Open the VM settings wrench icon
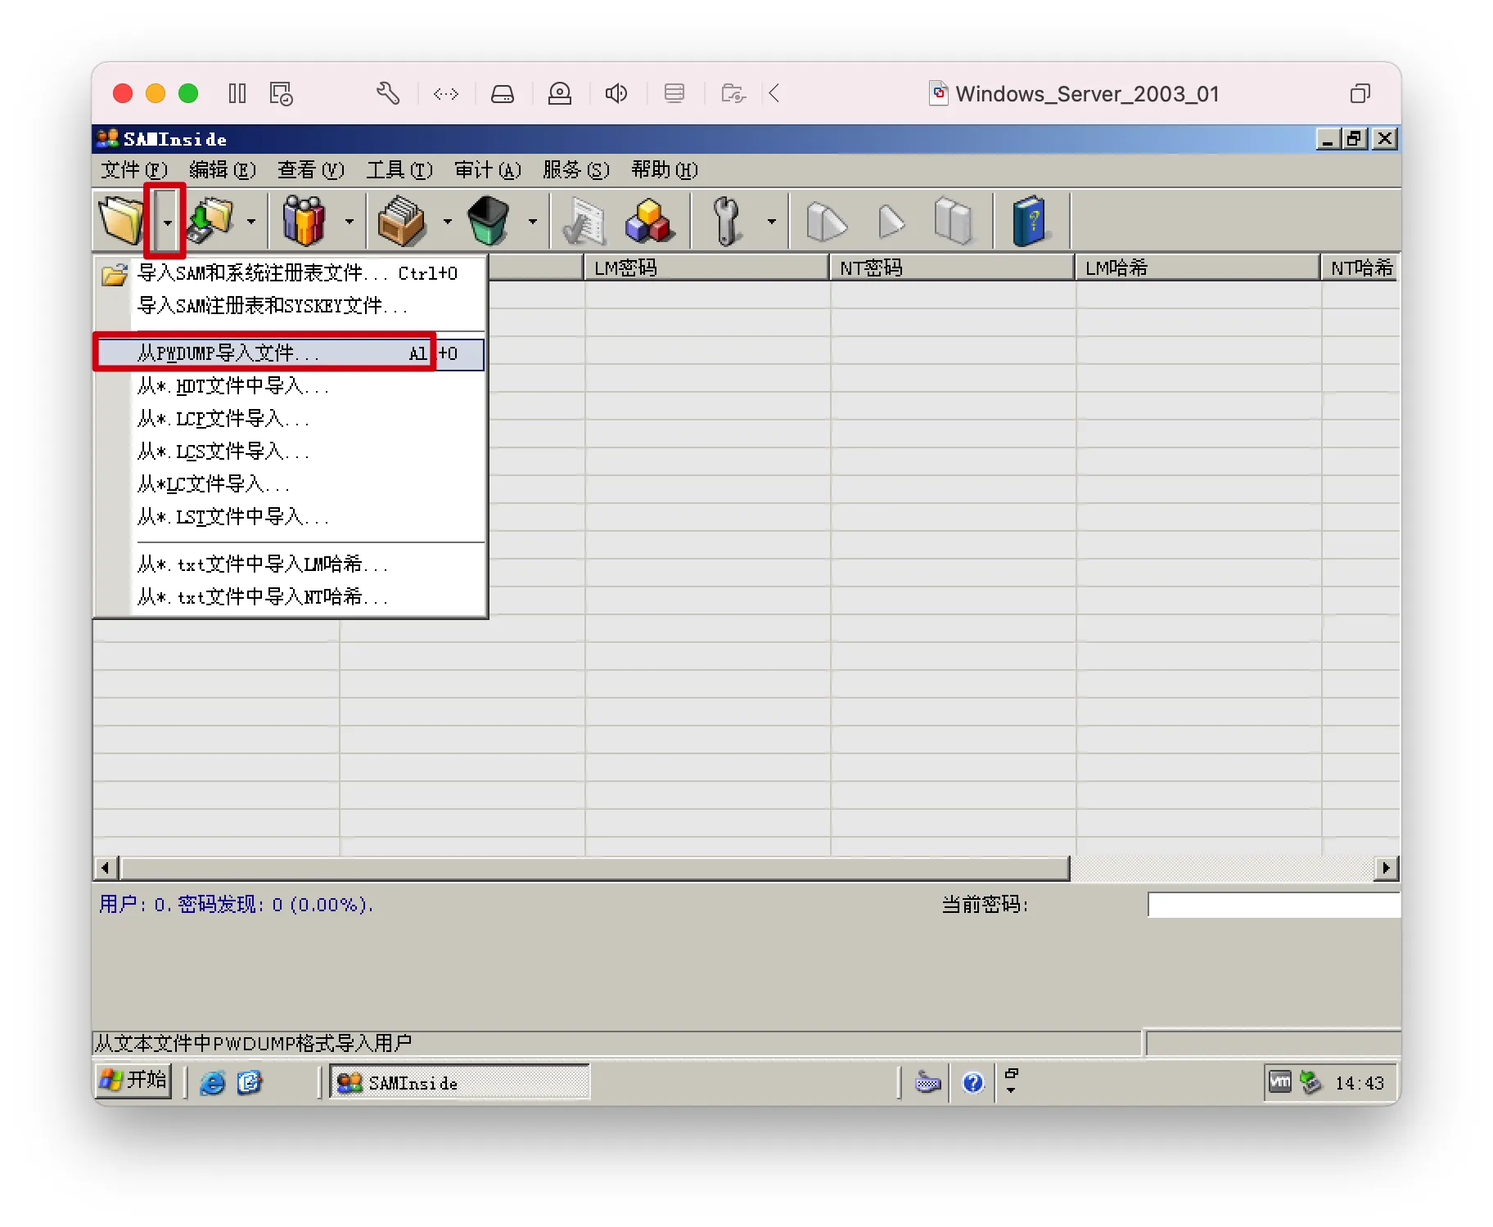The height and width of the screenshot is (1227, 1493). click(388, 93)
